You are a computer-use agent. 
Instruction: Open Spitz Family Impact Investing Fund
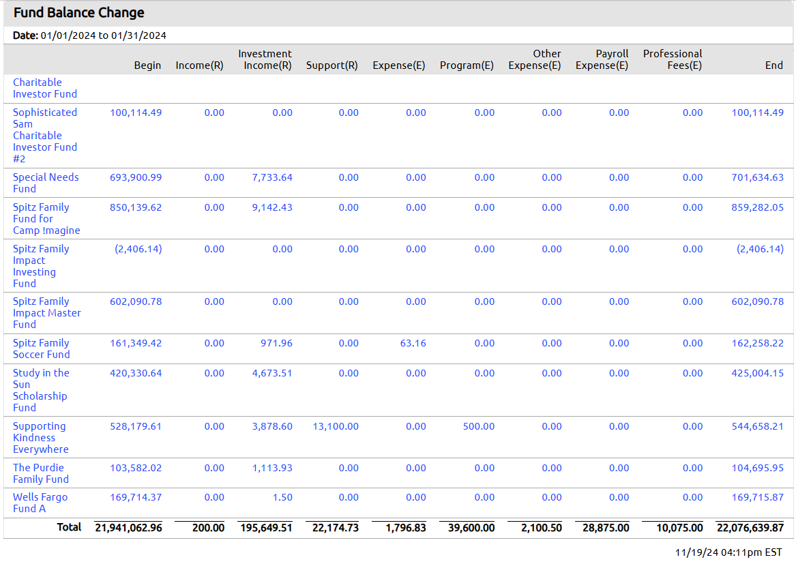[x=41, y=266]
